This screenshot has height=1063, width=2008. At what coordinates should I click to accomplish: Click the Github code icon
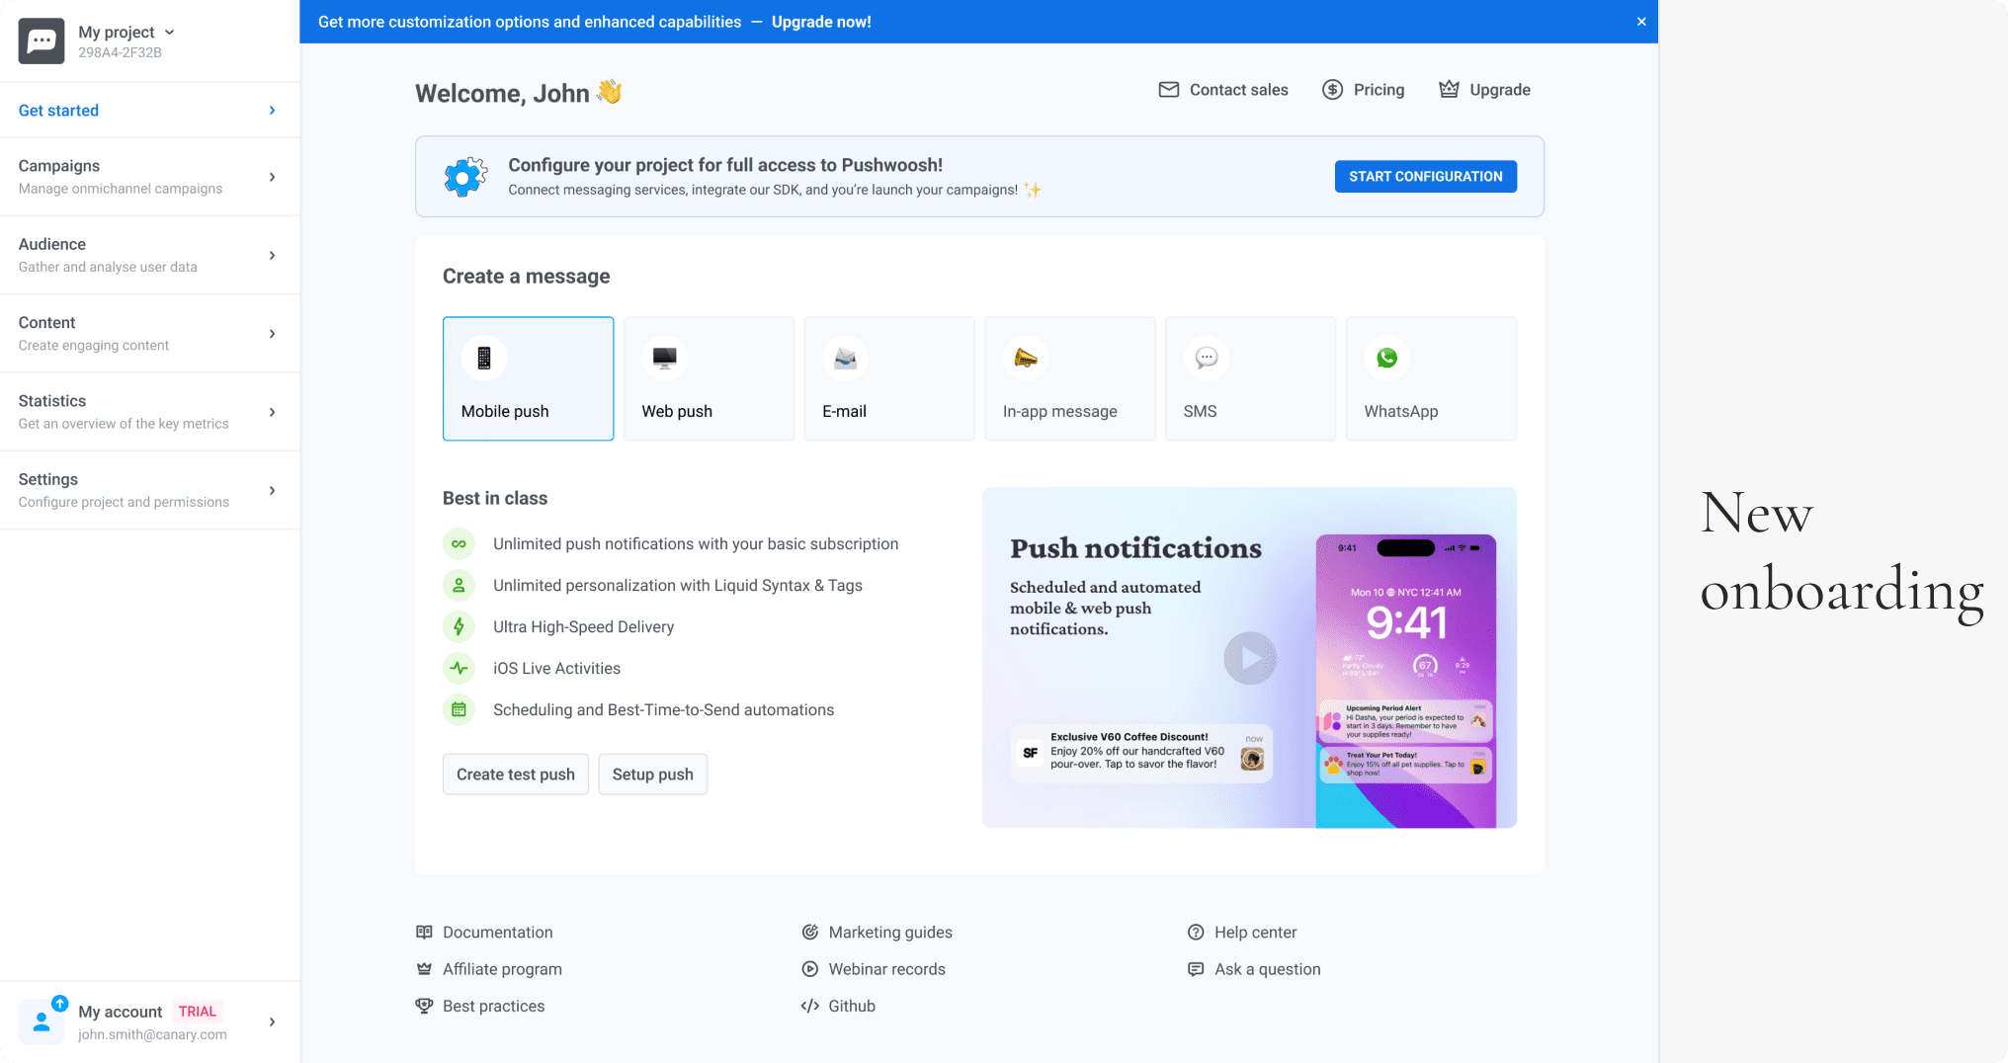coord(810,1006)
